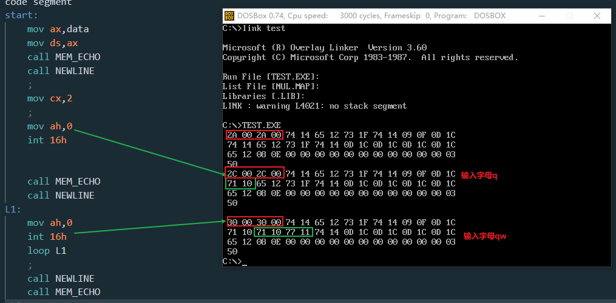Click the 'mov ax,data' code line

[x=58, y=30]
